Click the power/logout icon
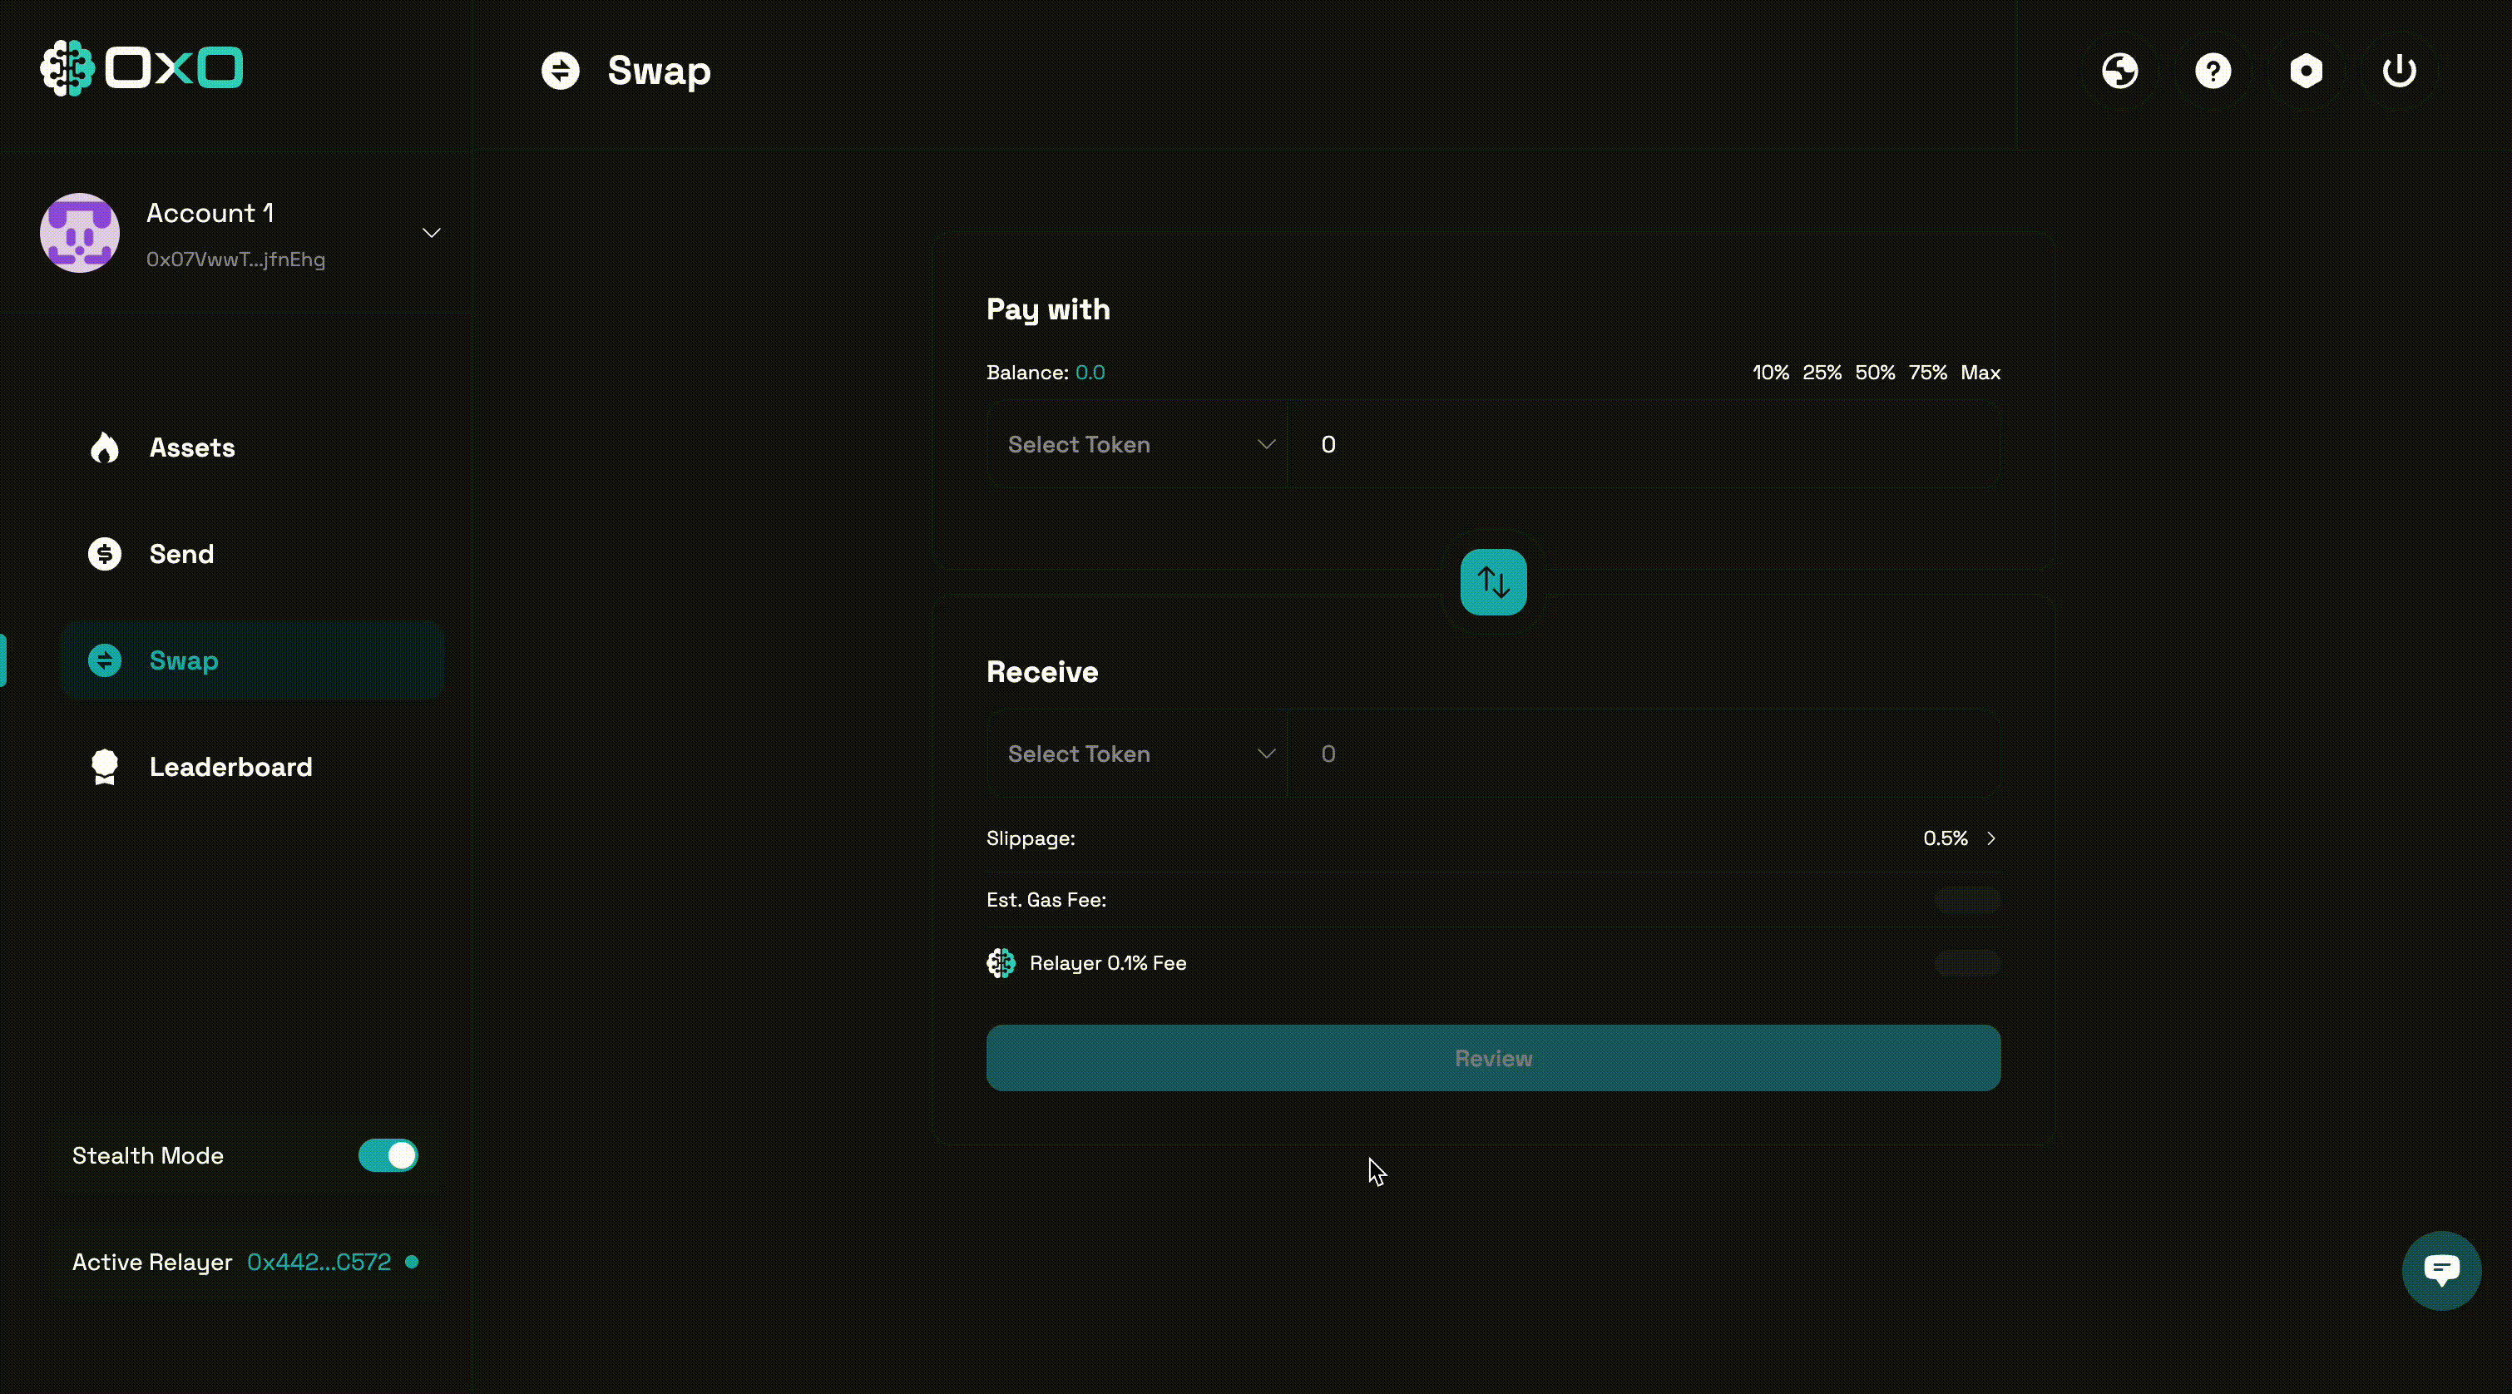The width and height of the screenshot is (2512, 1394). tap(2399, 70)
